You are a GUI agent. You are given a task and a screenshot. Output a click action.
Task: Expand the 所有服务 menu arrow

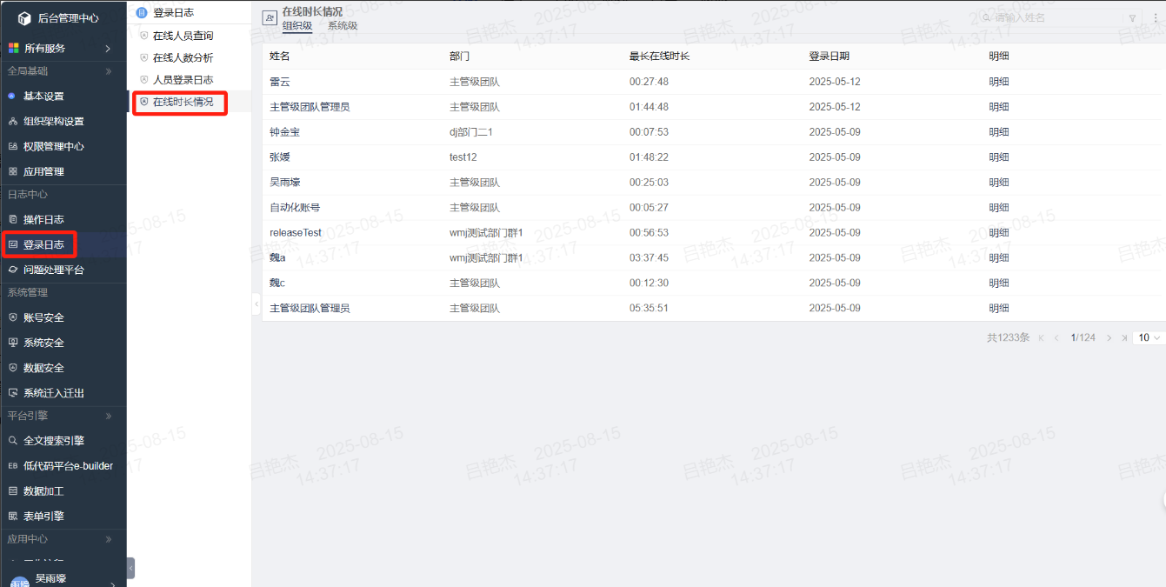pos(108,49)
